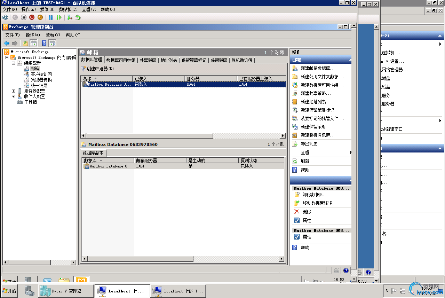Show hidden tray icons arrow
The image size is (445, 298).
[387, 291]
